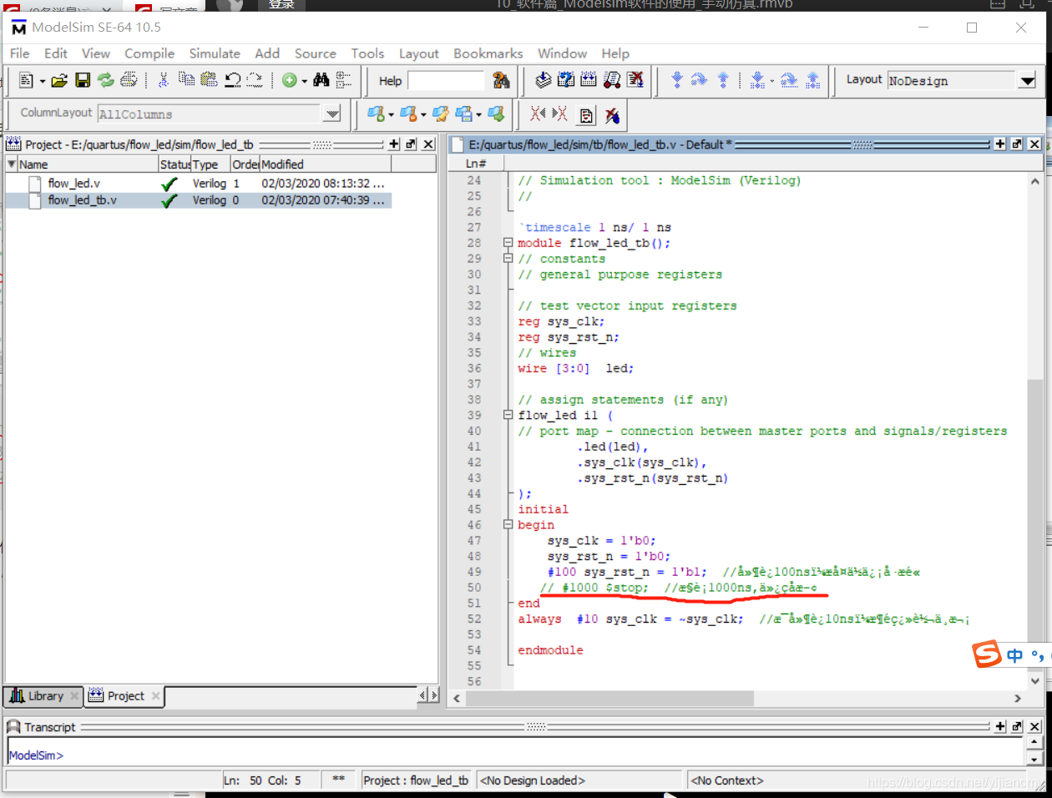Close the Library tab with its x

[x=74, y=695]
